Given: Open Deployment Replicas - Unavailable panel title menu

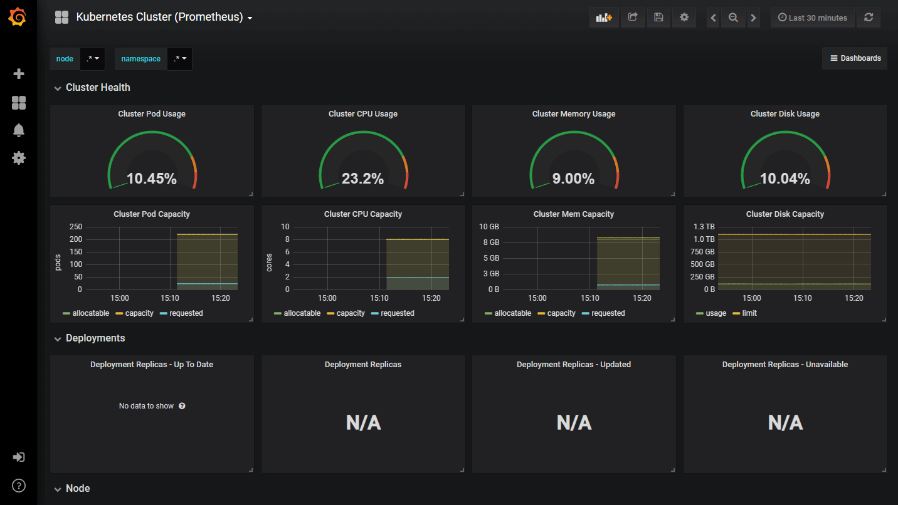Looking at the screenshot, I should point(785,365).
